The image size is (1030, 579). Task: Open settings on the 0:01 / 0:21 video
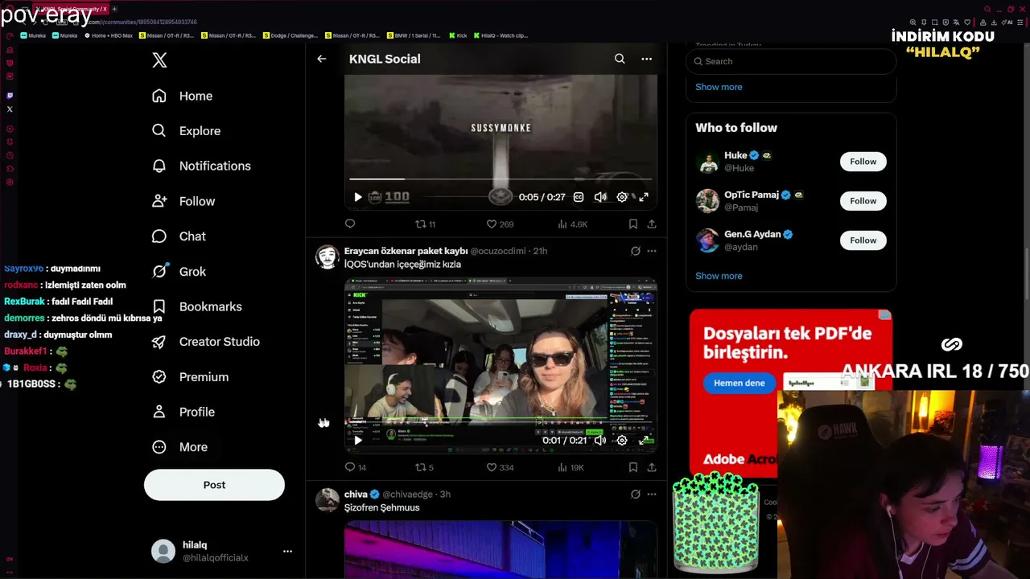[622, 441]
